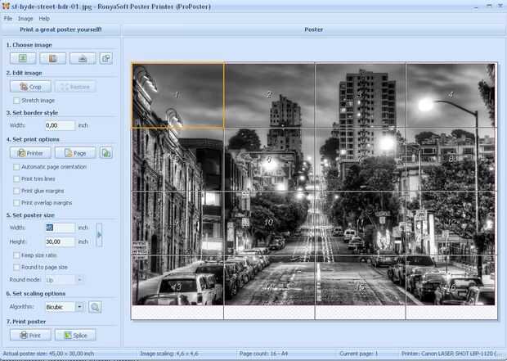The width and height of the screenshot is (507, 361).
Task: Click the Printer name status bar entry
Action: click(453, 354)
